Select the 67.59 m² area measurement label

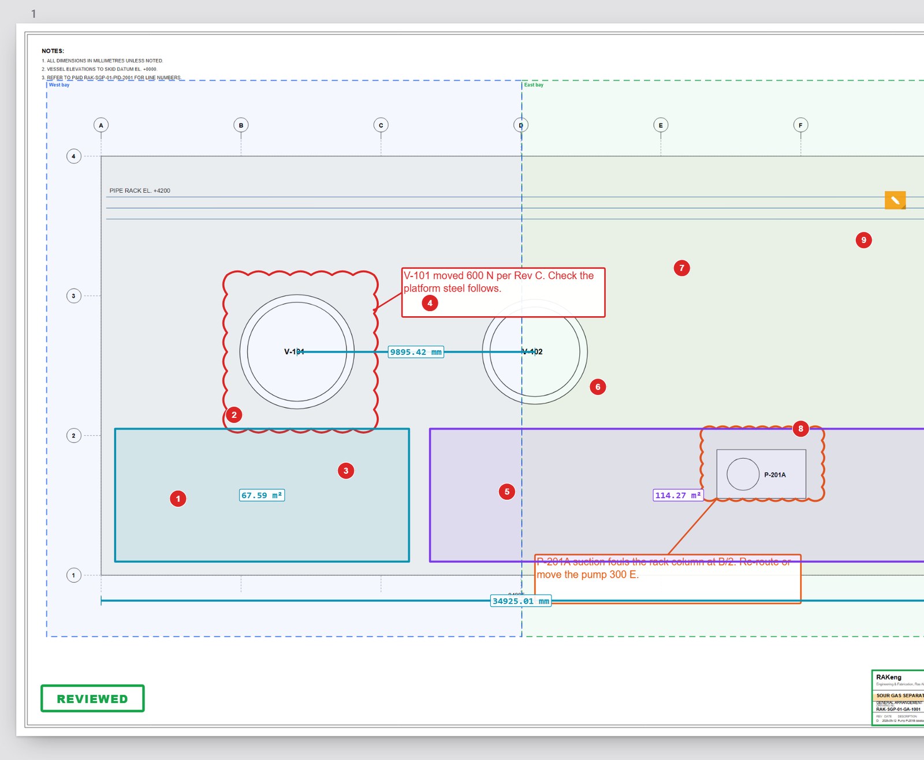262,495
